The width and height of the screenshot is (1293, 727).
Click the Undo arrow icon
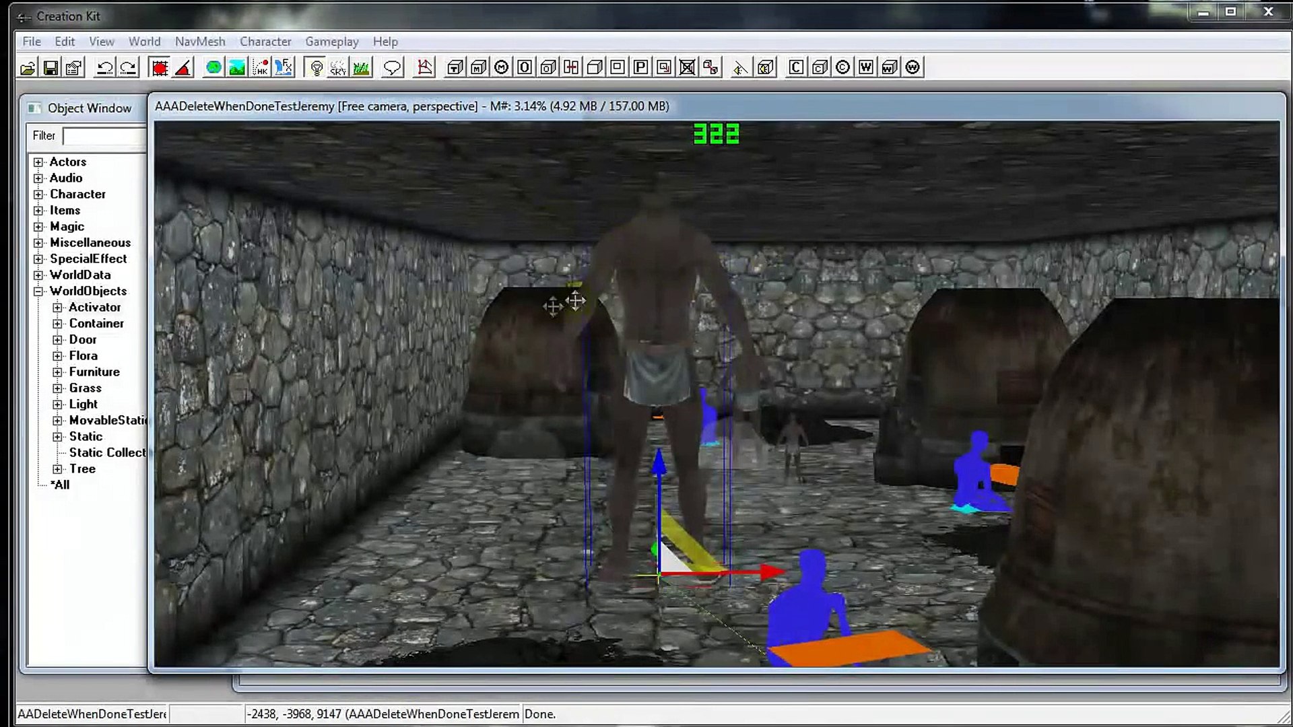point(105,67)
